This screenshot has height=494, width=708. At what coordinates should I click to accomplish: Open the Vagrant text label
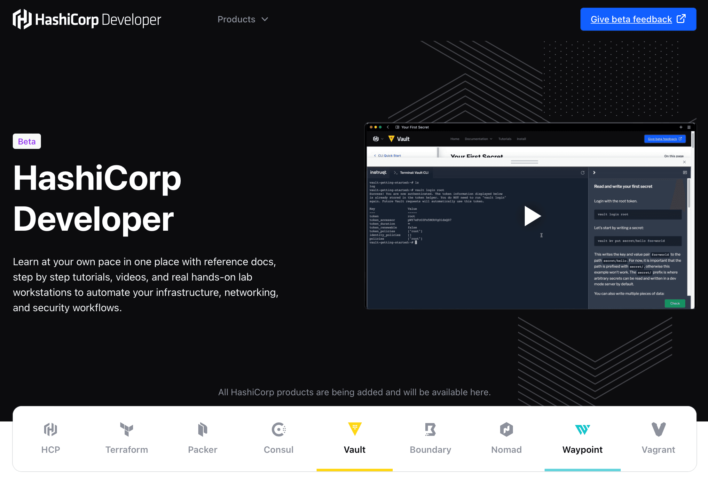point(658,450)
